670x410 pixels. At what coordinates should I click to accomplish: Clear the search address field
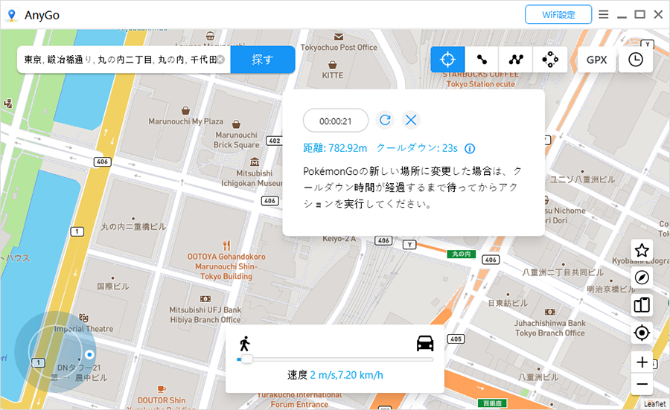pyautogui.click(x=221, y=60)
